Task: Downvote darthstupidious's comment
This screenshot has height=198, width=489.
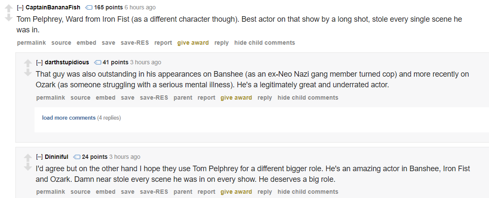Action: click(28, 72)
